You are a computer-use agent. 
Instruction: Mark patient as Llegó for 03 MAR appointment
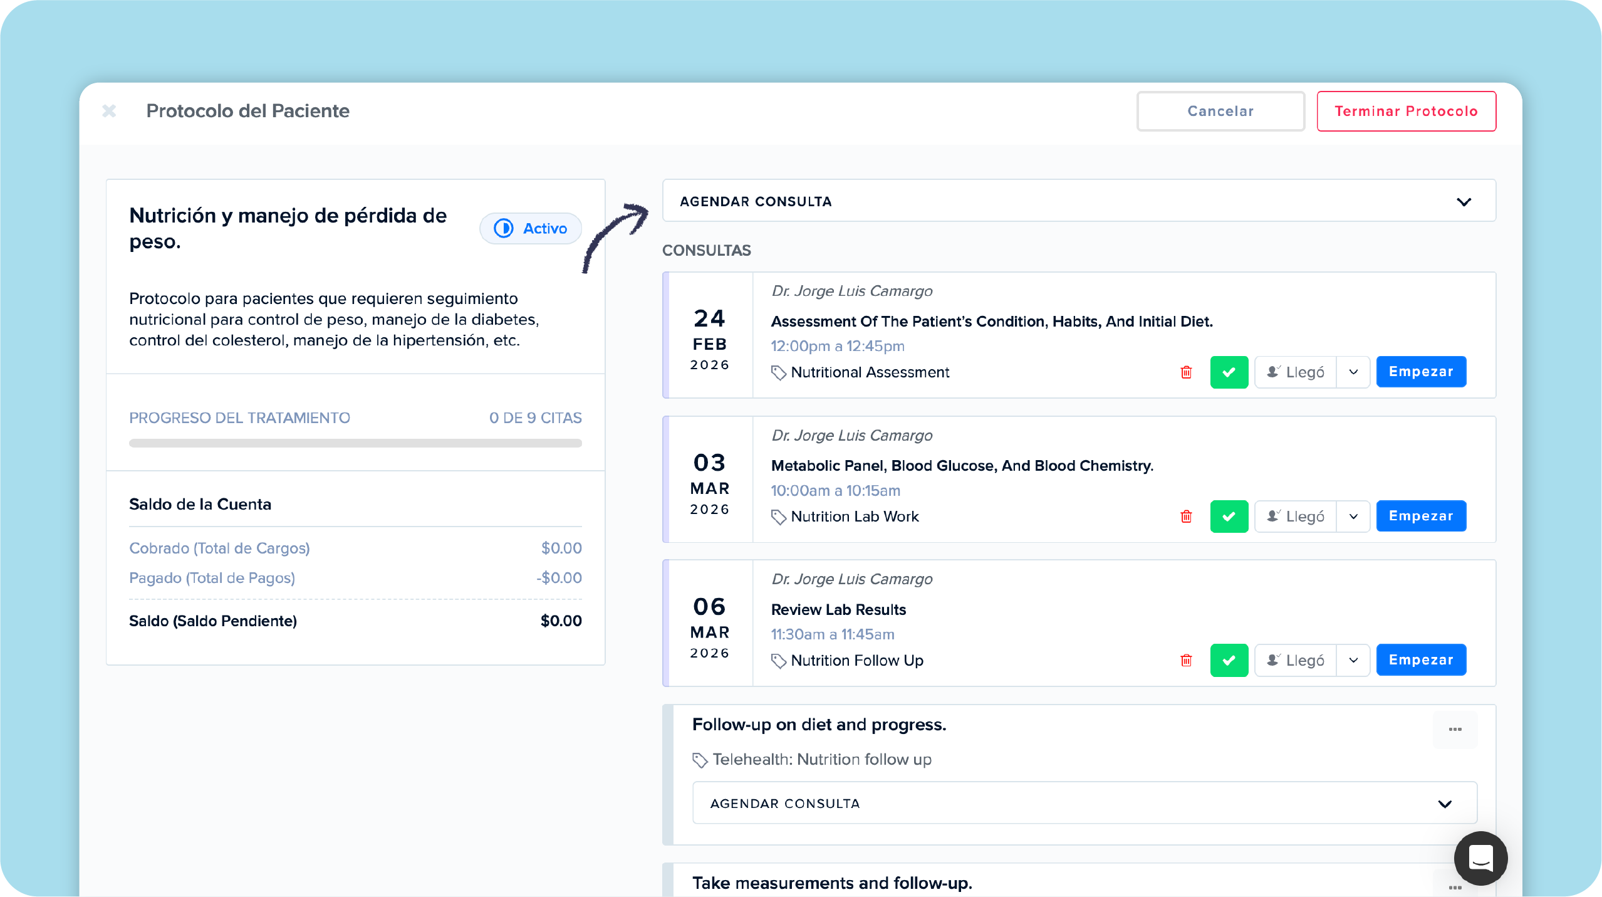pos(1296,517)
